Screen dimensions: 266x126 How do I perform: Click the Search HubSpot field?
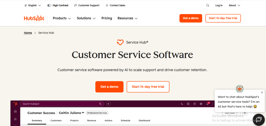click(62, 104)
